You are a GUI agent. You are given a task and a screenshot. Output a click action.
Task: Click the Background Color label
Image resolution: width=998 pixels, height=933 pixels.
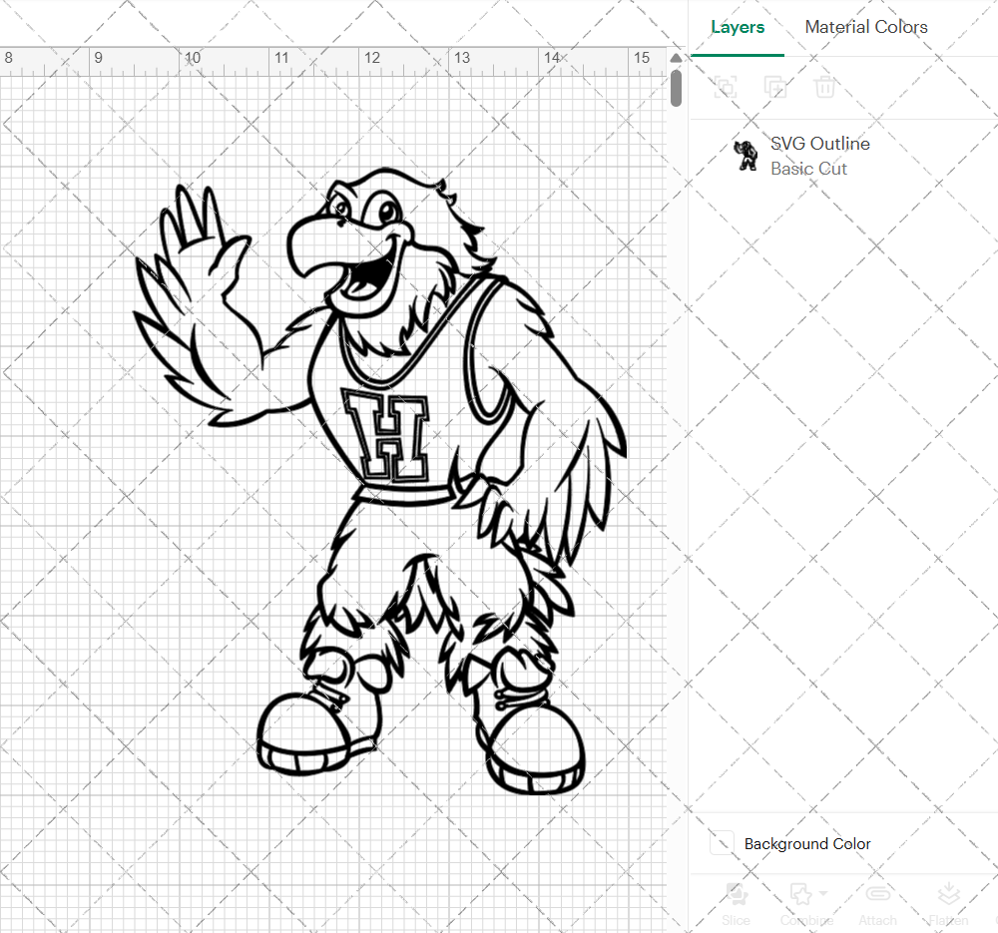tap(807, 844)
